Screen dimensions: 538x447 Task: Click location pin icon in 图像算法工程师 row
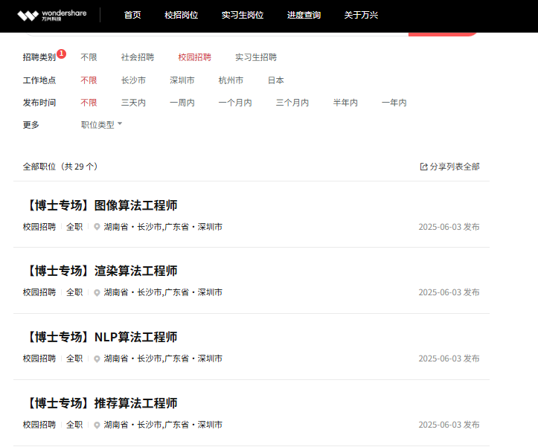(x=97, y=227)
